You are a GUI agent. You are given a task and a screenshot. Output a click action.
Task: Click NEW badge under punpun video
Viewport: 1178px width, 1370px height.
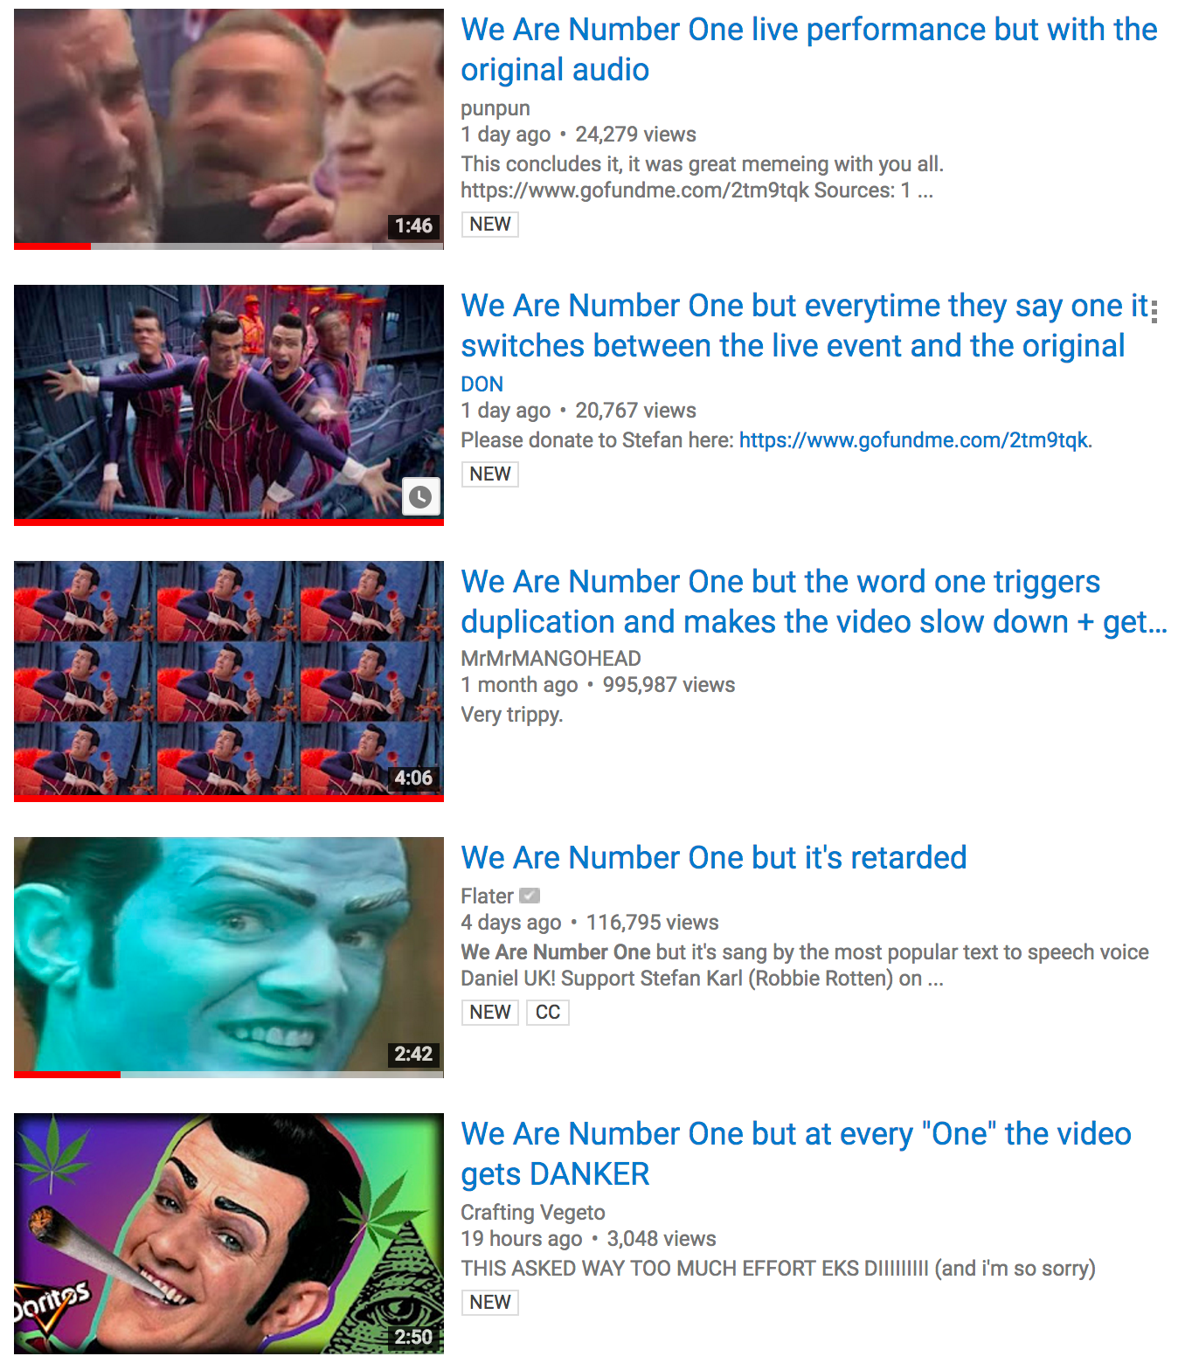[x=490, y=224]
